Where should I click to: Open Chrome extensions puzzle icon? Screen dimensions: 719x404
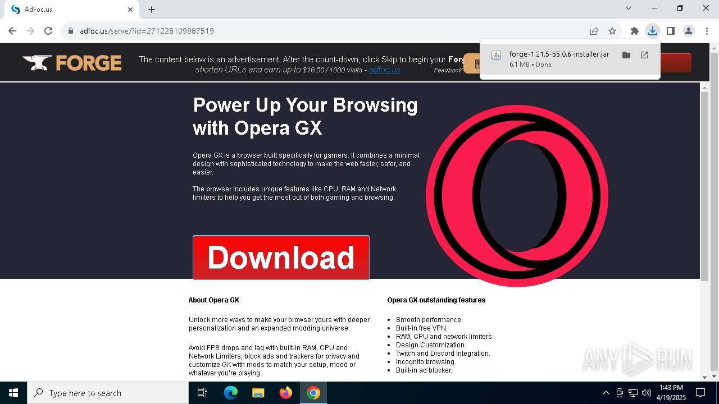point(635,31)
